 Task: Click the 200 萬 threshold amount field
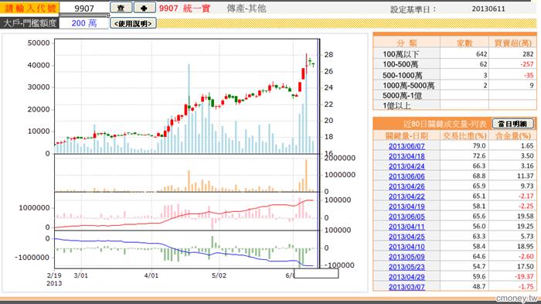click(84, 23)
